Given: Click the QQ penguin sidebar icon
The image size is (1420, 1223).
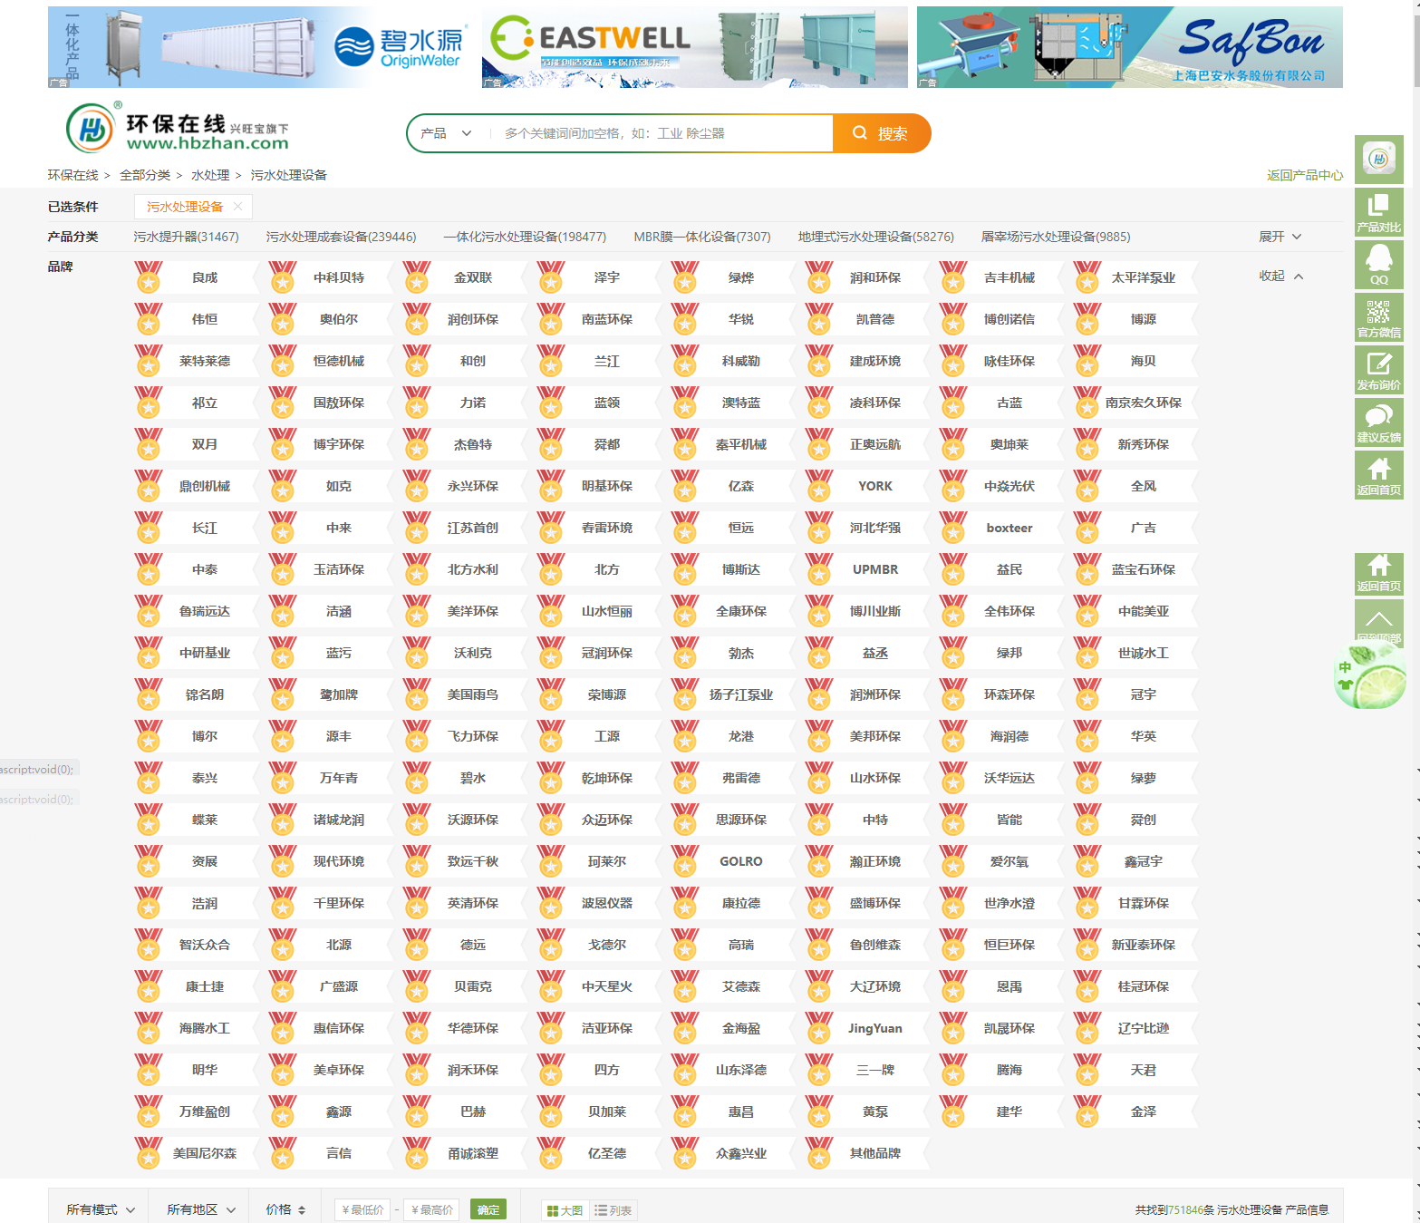Looking at the screenshot, I should pos(1378,265).
